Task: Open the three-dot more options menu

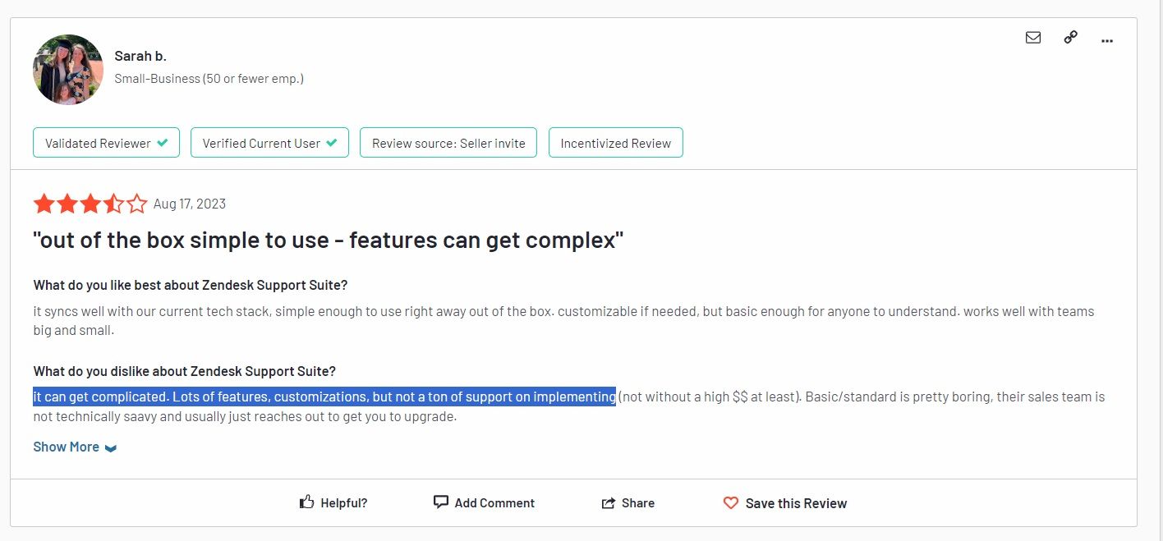Action: pyautogui.click(x=1107, y=39)
